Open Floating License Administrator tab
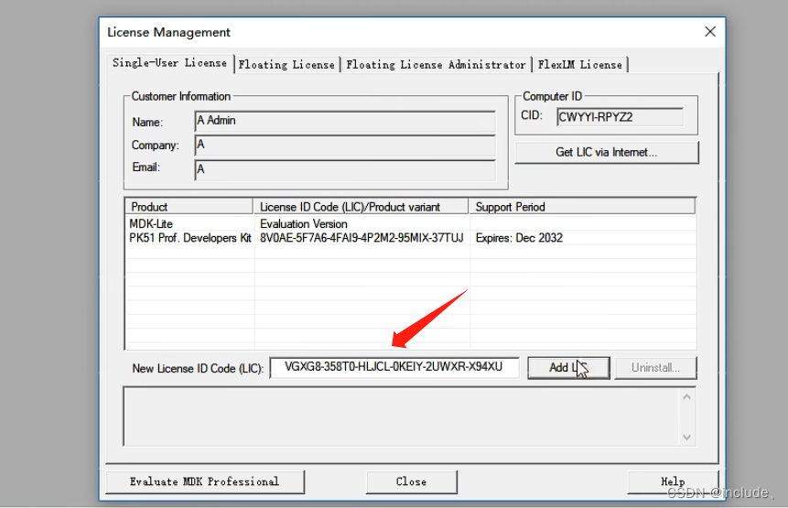Viewport: 788px width, 508px height. [436, 65]
